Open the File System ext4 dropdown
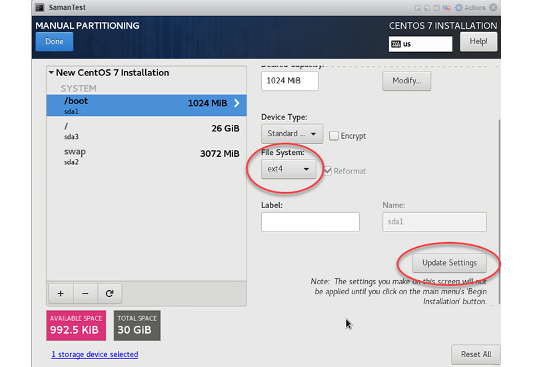The width and height of the screenshot is (533, 367). click(288, 169)
